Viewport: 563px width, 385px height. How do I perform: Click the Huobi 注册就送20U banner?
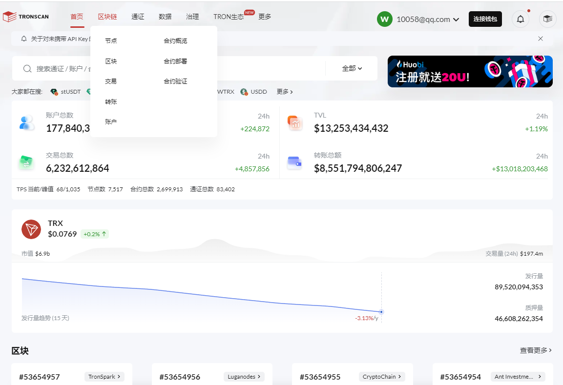(470, 71)
